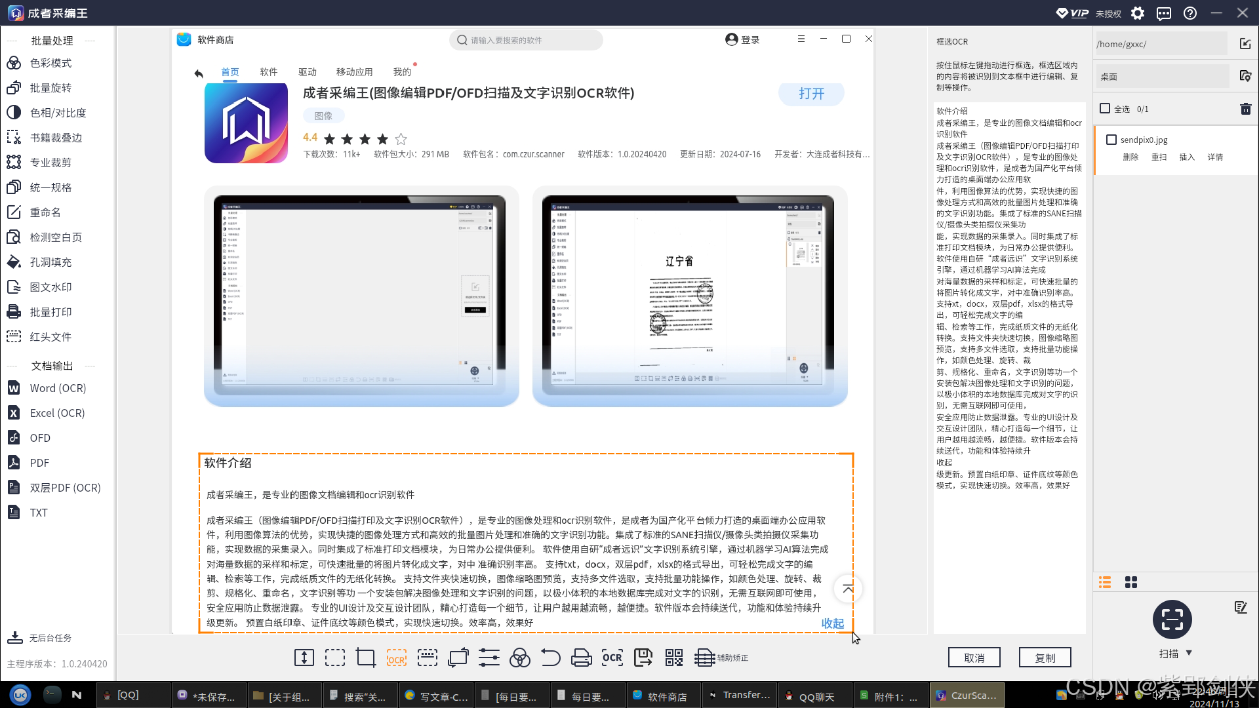
Task: Select the 孔洞填充 hole fill tool
Action: click(39, 262)
